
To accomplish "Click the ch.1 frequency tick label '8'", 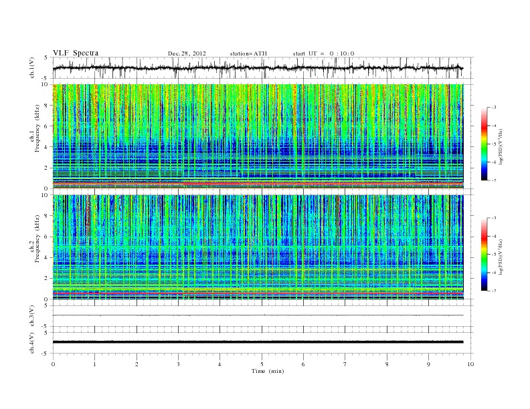I will click(46, 106).
